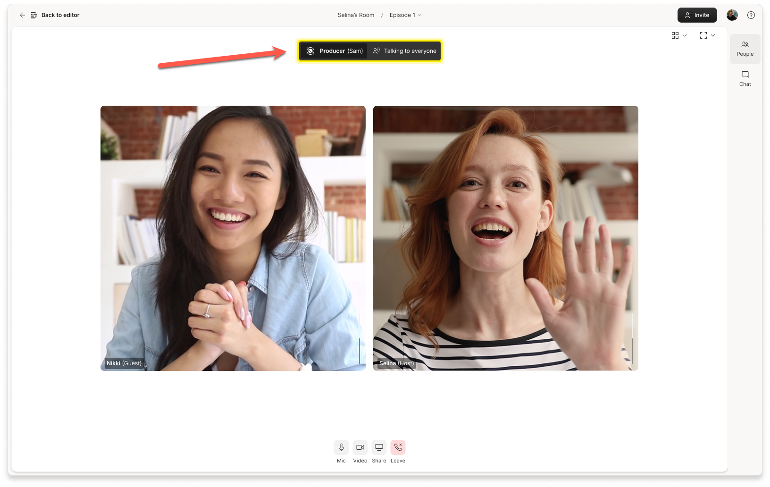
Task: Select Nikki (Guest) video tile
Action: [233, 238]
